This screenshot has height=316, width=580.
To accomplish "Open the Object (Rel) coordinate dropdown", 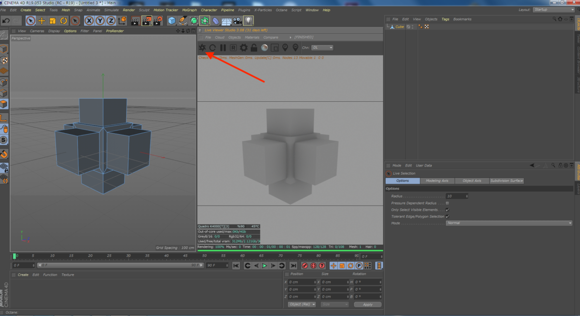I will click(x=302, y=304).
